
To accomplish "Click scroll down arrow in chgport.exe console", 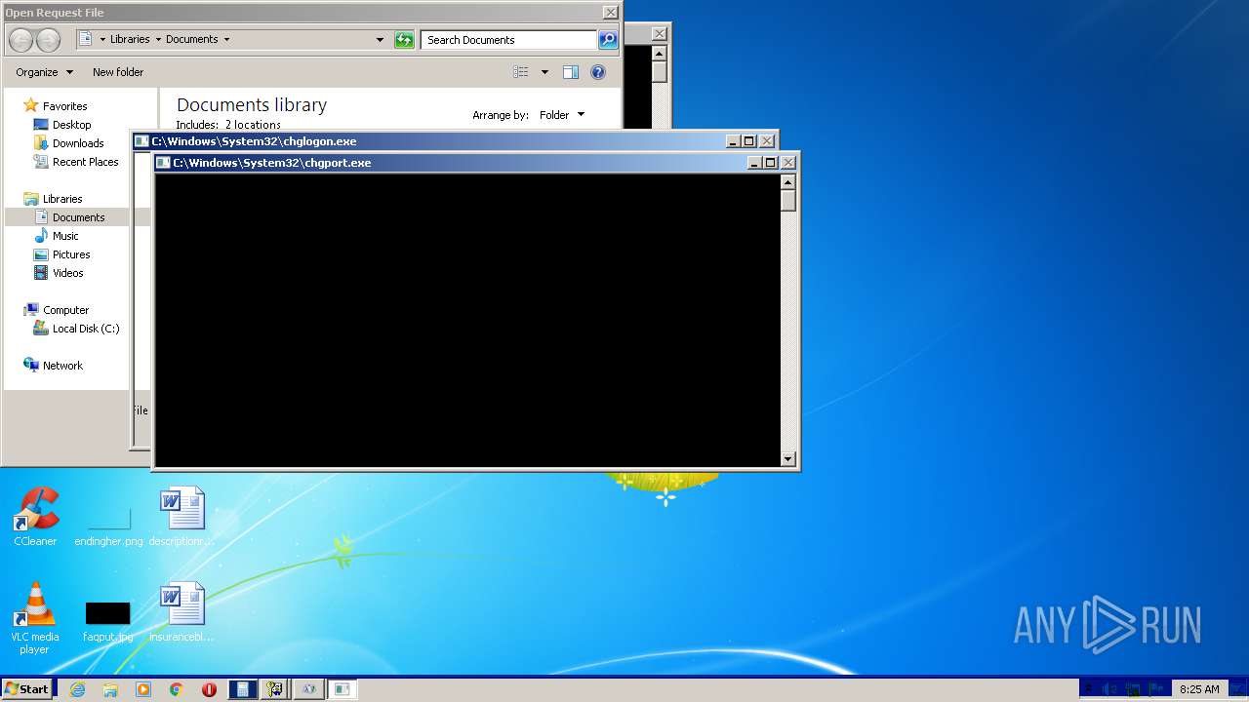I will point(788,459).
